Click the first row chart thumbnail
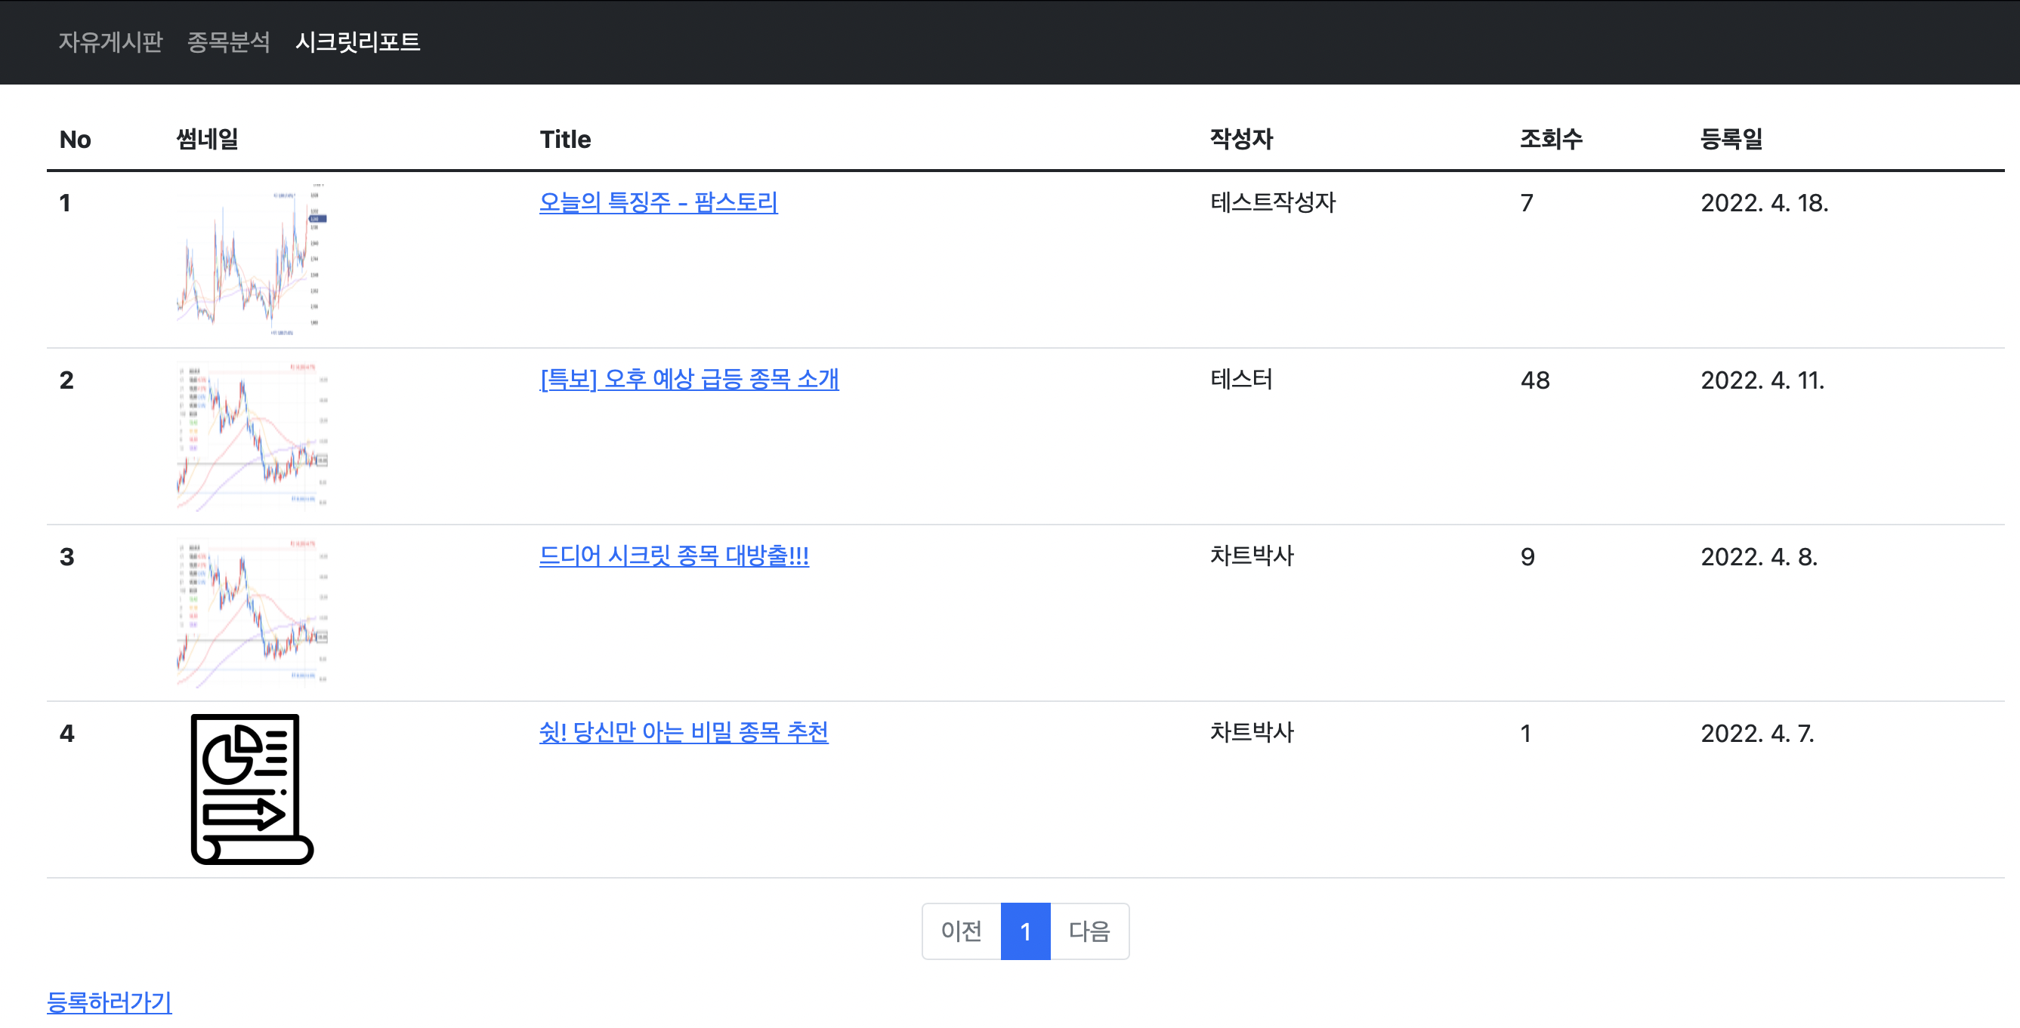This screenshot has width=2020, height=1028. tap(252, 260)
